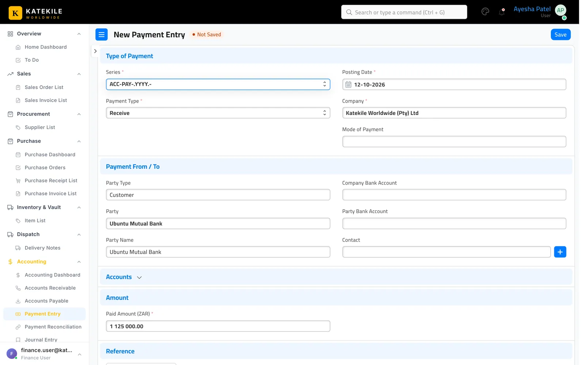The image size is (585, 365).
Task: Expand the form side panel arrow
Action: coord(95,51)
